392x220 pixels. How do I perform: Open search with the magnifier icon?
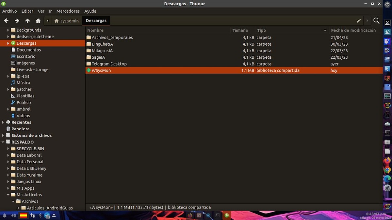click(376, 21)
